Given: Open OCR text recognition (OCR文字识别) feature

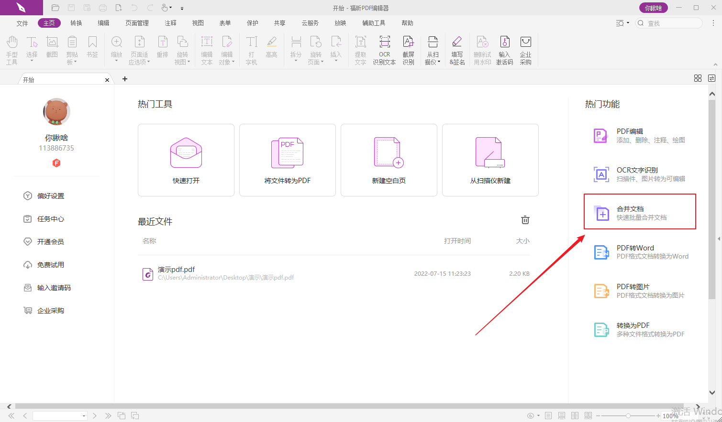Looking at the screenshot, I should 640,174.
